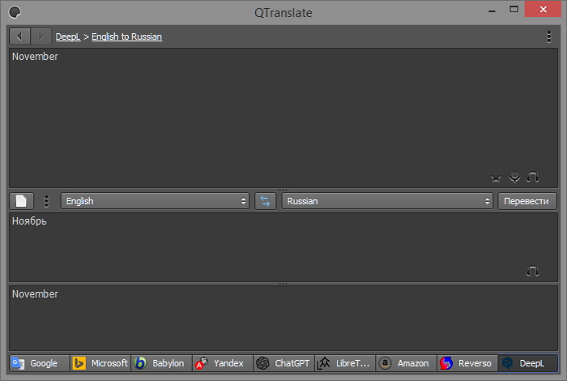Click the back-translation field at the bottom
The width and height of the screenshot is (567, 381).
pyautogui.click(x=283, y=318)
